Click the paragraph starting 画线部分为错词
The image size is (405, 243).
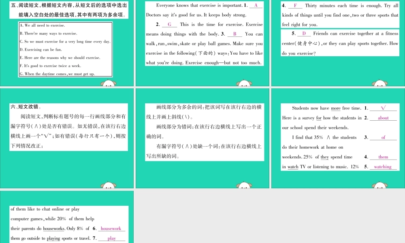pos(204,132)
